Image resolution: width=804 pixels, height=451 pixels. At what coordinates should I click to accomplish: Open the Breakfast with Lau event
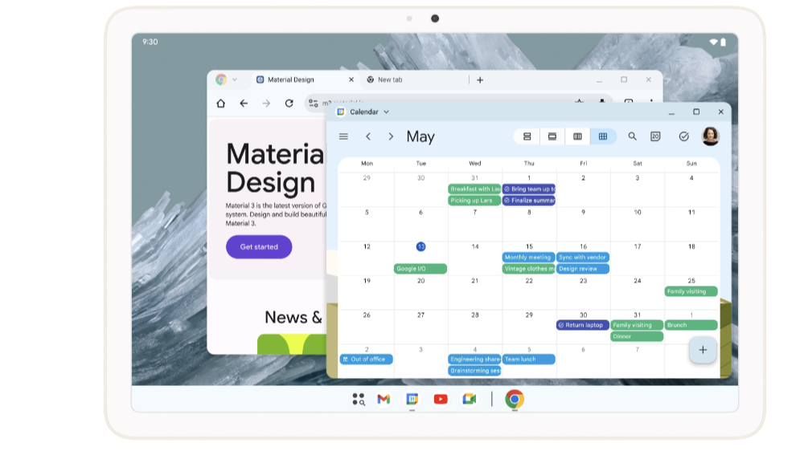pos(474,189)
